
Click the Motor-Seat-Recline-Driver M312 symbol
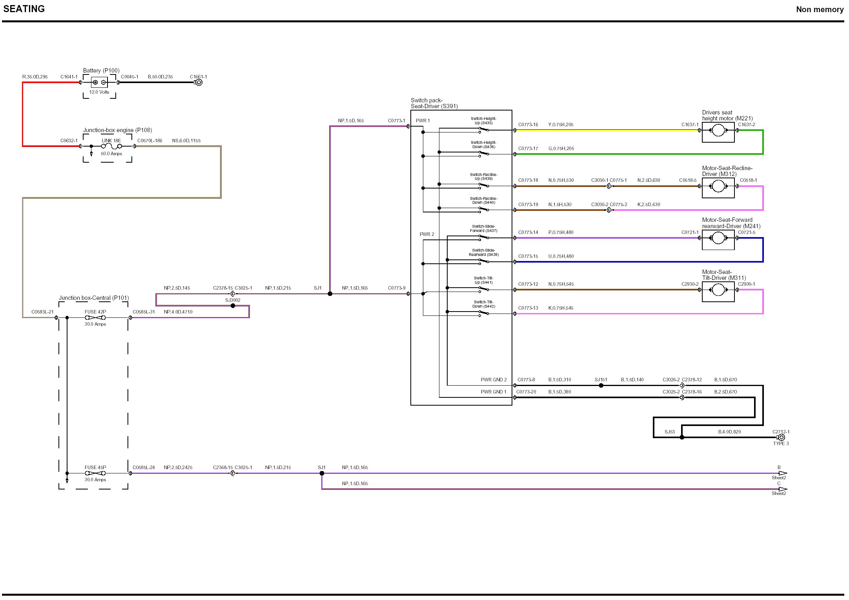click(x=718, y=186)
